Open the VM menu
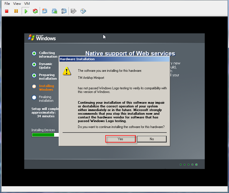Image resolution: width=229 pixels, height=193 pixels. click(27, 3)
